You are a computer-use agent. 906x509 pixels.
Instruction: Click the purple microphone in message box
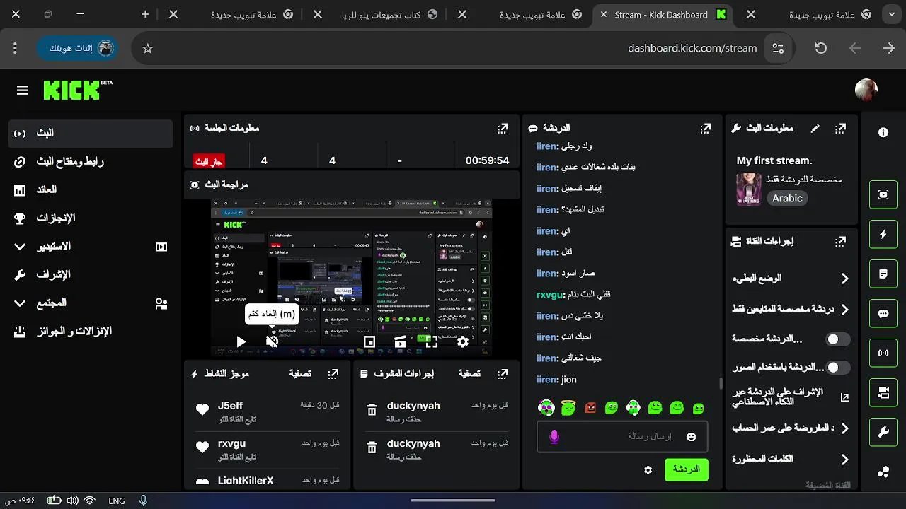pyautogui.click(x=554, y=437)
